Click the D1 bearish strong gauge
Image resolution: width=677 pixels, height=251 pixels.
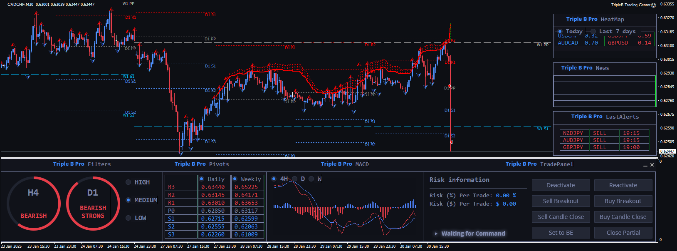click(93, 204)
